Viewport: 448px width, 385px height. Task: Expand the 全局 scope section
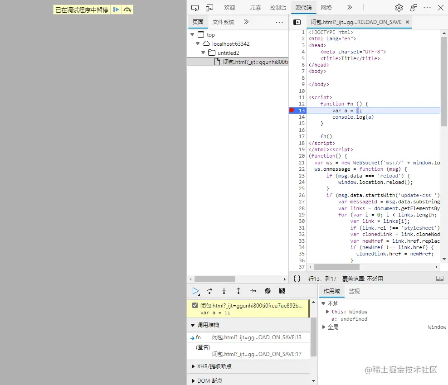click(x=323, y=327)
